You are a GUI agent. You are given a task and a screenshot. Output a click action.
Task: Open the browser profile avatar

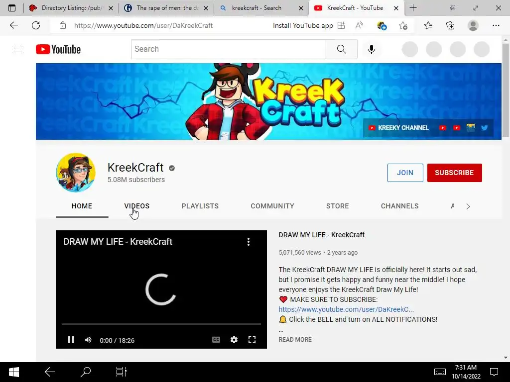473,25
